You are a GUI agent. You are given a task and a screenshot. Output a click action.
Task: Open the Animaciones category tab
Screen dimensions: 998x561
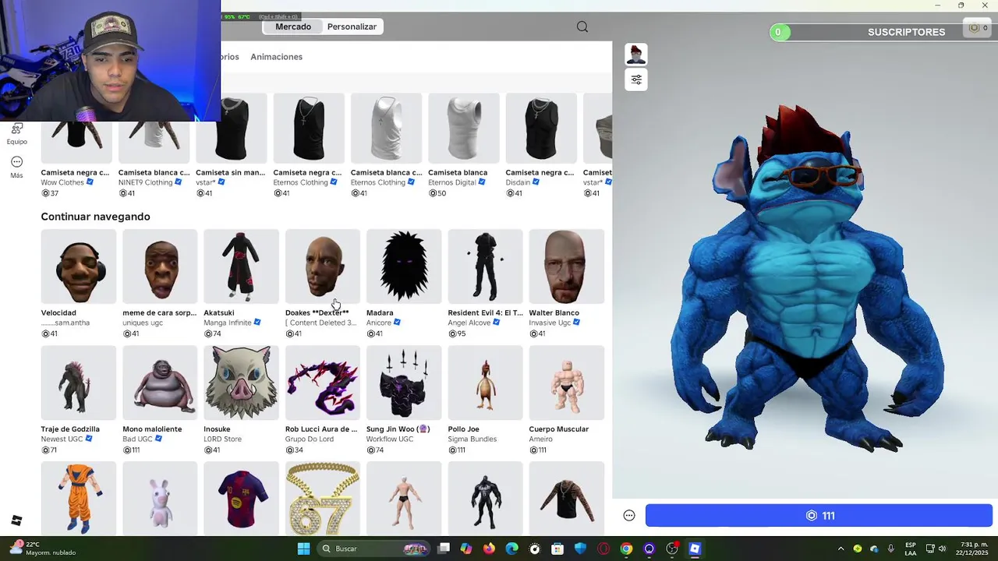point(276,57)
